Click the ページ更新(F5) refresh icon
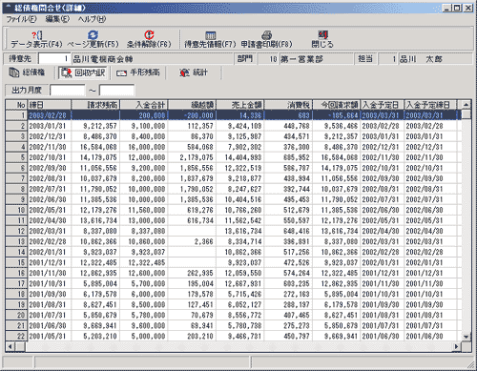This screenshot has height=371, width=477. point(93,34)
